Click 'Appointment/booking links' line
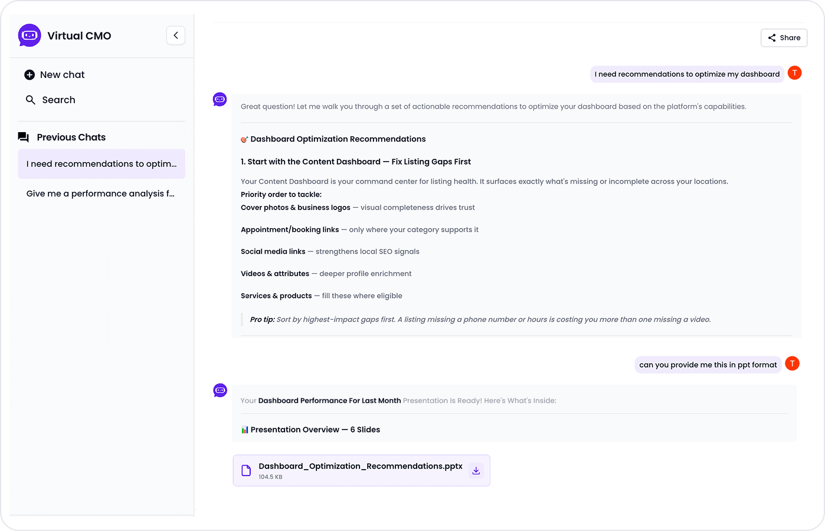The height and width of the screenshot is (531, 825). [359, 230]
